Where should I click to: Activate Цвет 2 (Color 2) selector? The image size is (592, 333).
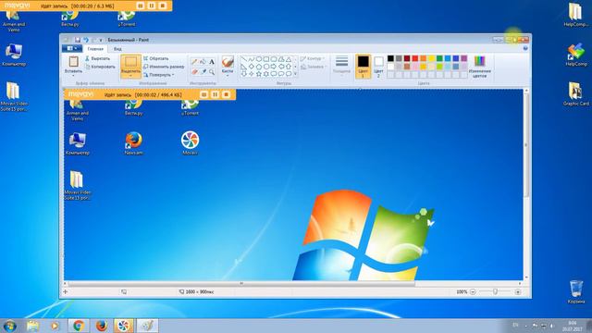378,67
